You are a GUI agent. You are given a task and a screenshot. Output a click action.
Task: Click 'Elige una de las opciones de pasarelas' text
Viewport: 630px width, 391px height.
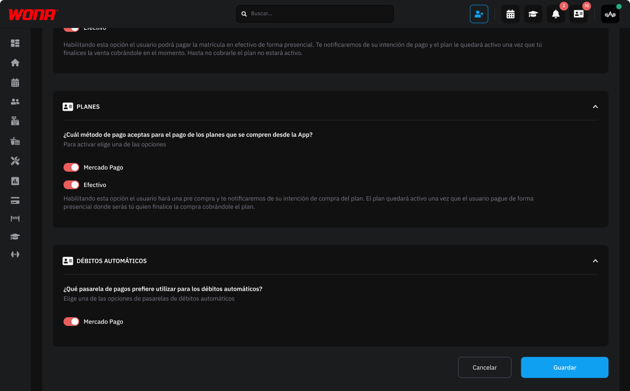(149, 298)
